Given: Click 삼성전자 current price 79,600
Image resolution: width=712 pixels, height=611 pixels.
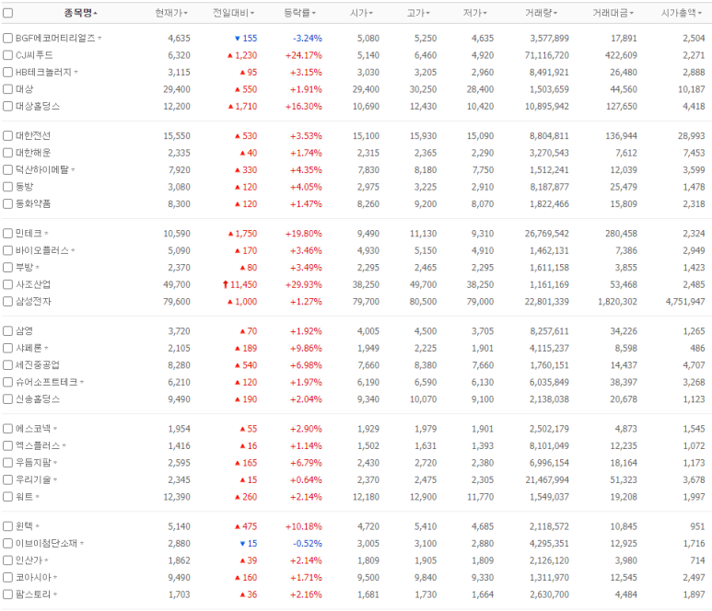Looking at the screenshot, I should pyautogui.click(x=177, y=302).
